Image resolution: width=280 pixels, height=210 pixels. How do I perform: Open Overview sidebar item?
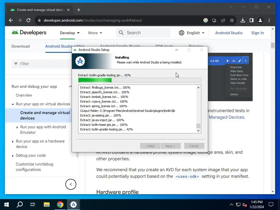click(24, 95)
